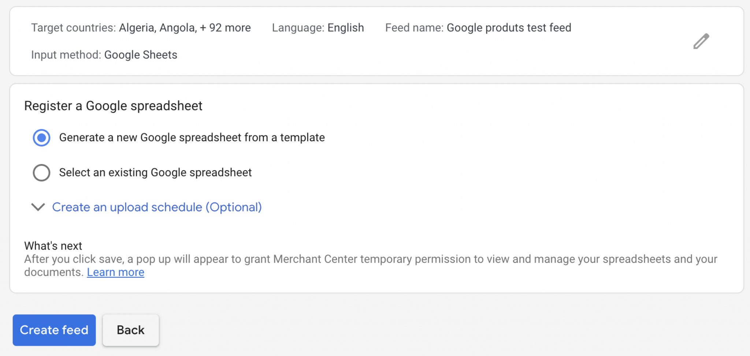Click the Target countries label
The image size is (750, 356).
[73, 28]
